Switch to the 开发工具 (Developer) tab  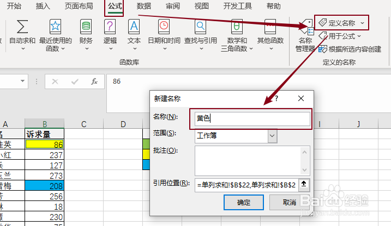[237, 6]
